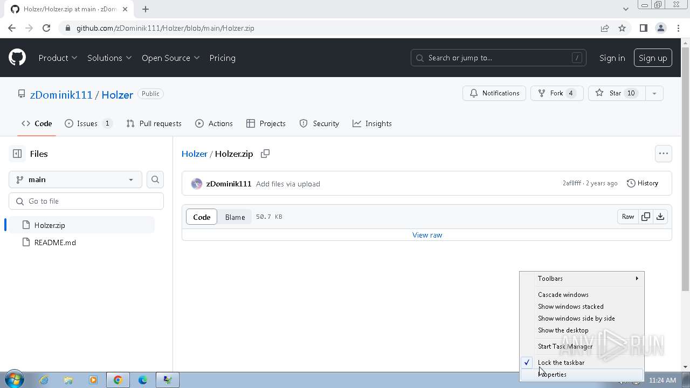
Task: Open the Pricing page
Action: 222,58
